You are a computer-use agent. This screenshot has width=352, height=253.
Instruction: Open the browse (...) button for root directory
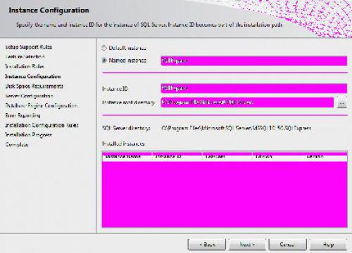pos(342,103)
